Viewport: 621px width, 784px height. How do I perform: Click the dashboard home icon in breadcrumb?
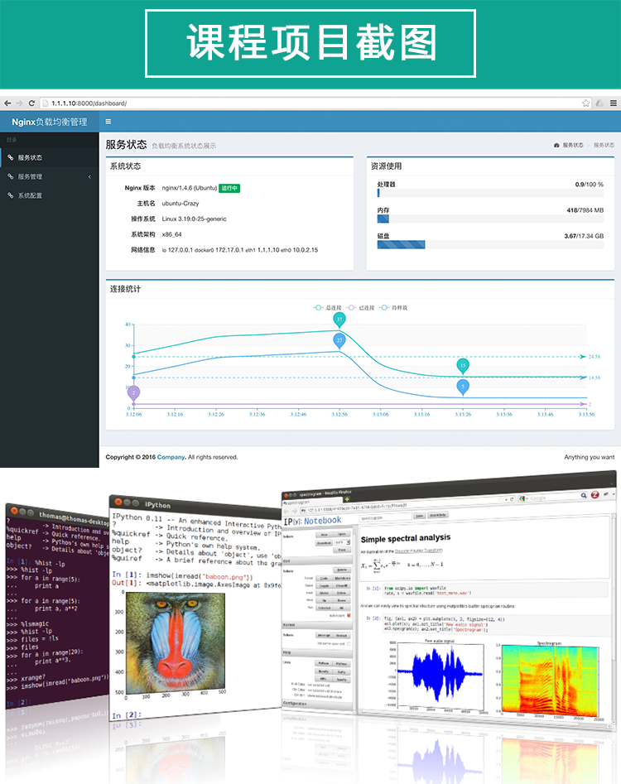556,145
